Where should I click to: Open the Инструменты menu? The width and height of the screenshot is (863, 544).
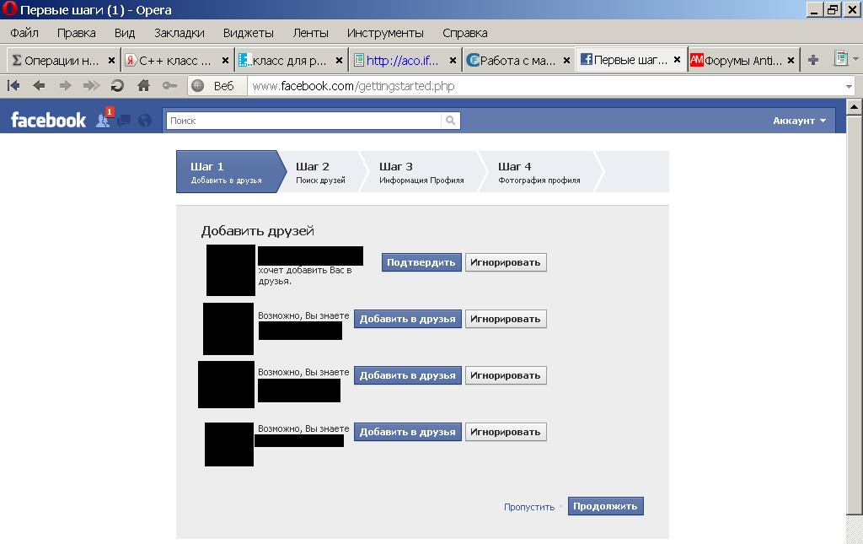(x=385, y=33)
